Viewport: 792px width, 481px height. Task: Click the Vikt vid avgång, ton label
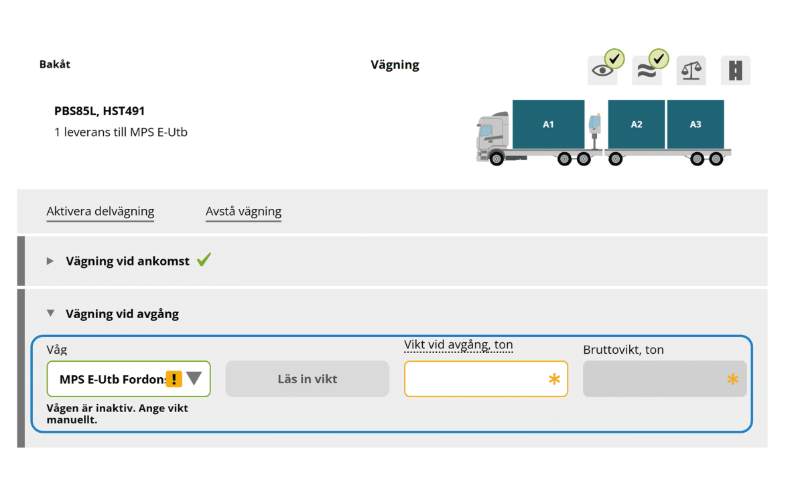(x=458, y=344)
